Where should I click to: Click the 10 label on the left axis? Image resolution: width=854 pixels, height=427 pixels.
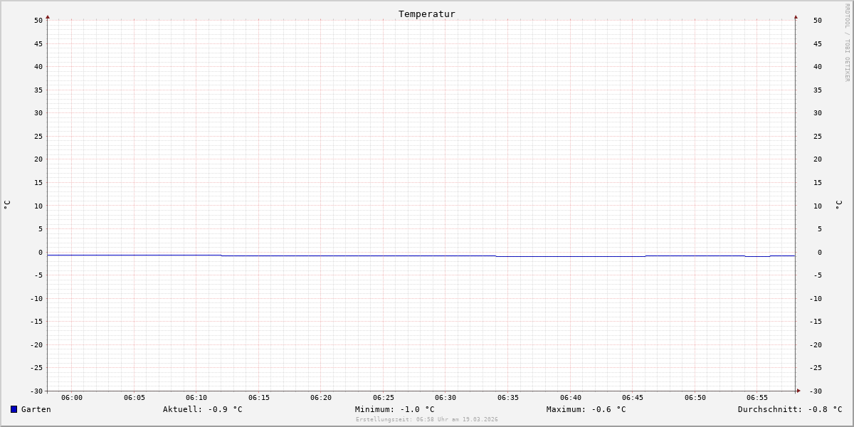[x=38, y=206]
